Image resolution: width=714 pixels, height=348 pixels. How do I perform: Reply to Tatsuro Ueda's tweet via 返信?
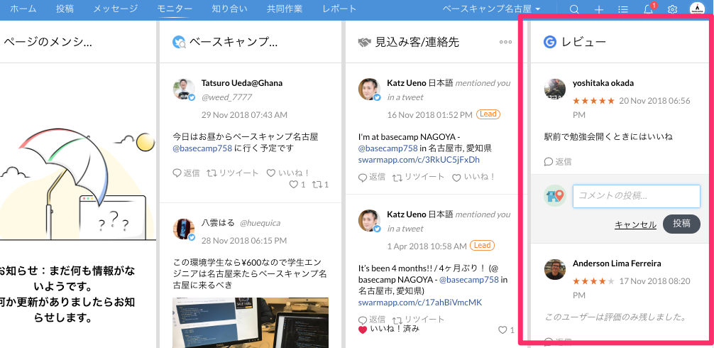tap(186, 173)
